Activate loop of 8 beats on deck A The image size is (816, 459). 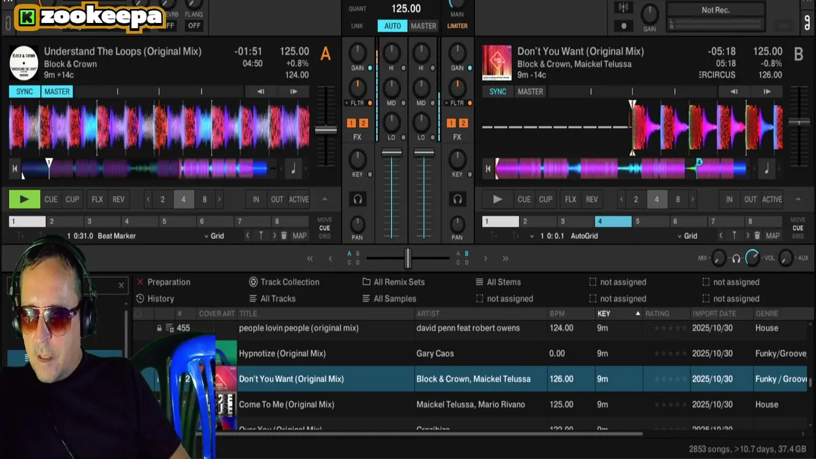(x=204, y=200)
